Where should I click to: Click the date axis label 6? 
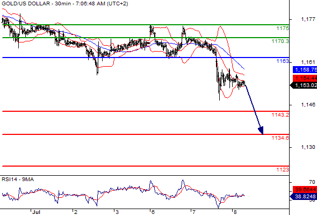point(153,212)
